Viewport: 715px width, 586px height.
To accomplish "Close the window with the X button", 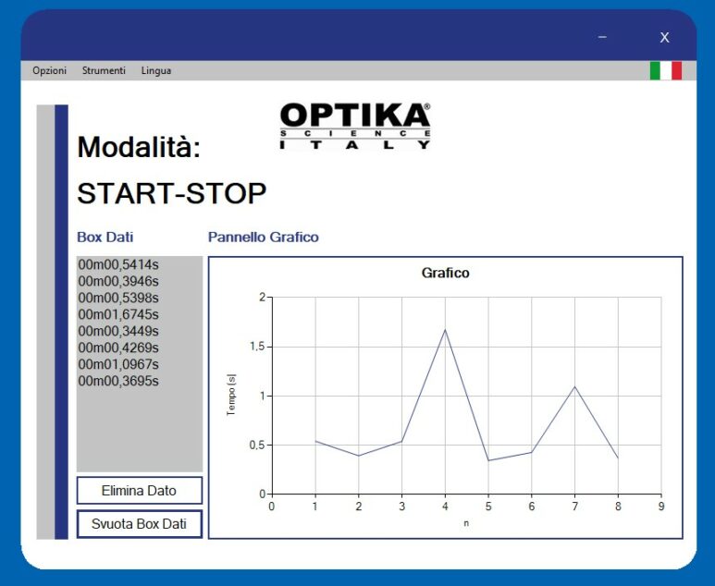I will (x=664, y=37).
